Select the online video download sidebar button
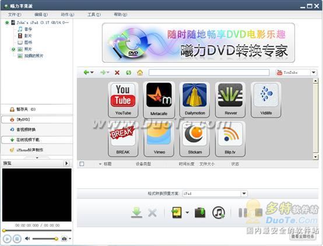Image resolution: width=323 pixels, height=246 pixels. click(x=37, y=140)
